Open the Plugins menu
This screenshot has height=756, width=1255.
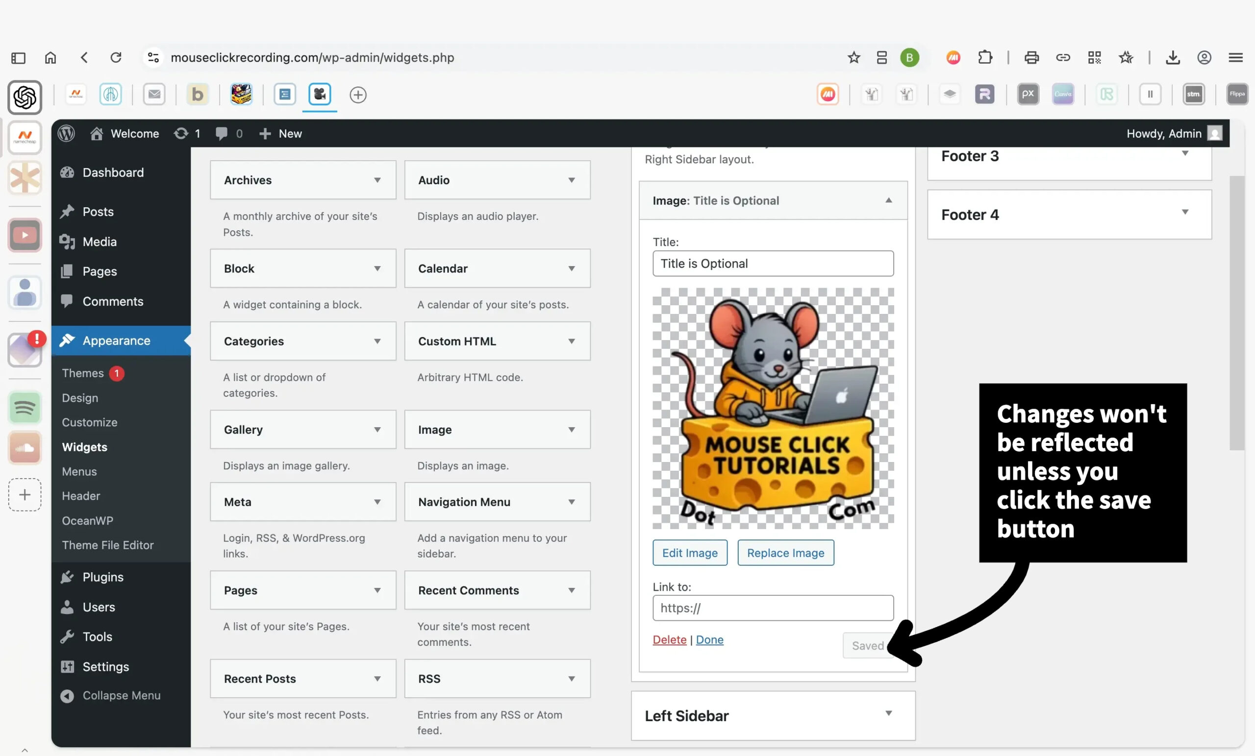[x=103, y=577]
